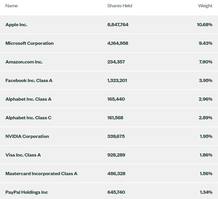Select the Amazon.com Inc. name cell
The image size is (218, 199).
(24, 62)
